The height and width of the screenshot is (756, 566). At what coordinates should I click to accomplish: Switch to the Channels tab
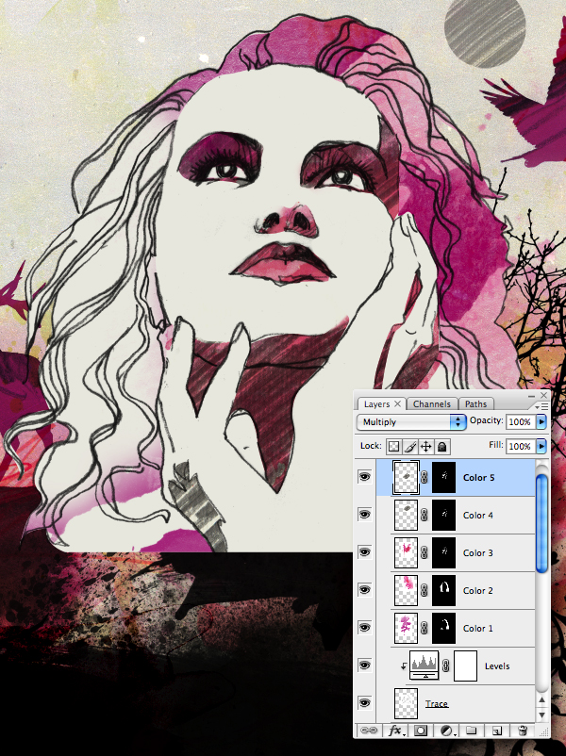pos(432,404)
